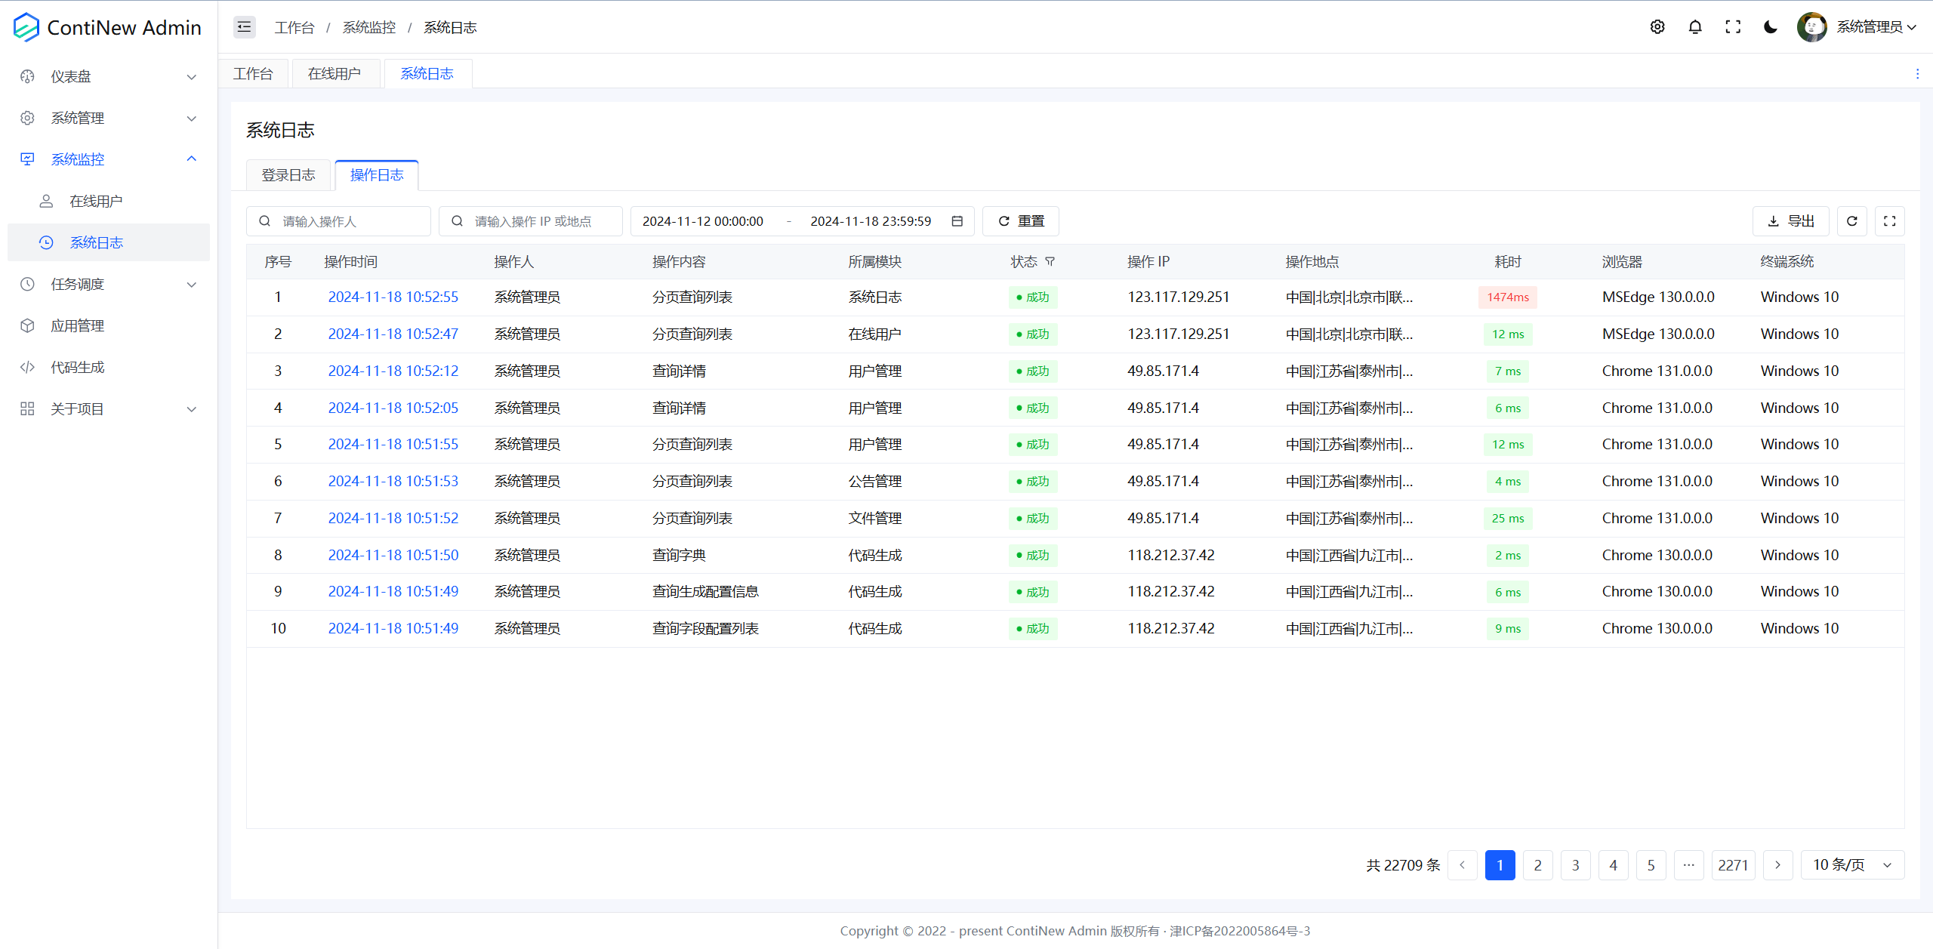1933x949 pixels.
Task: Collapse the sidebar menu icon
Action: 244,27
